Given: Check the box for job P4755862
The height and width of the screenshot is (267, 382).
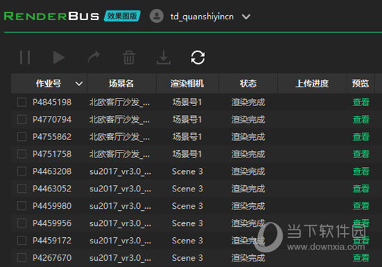Looking at the screenshot, I should pos(22,137).
